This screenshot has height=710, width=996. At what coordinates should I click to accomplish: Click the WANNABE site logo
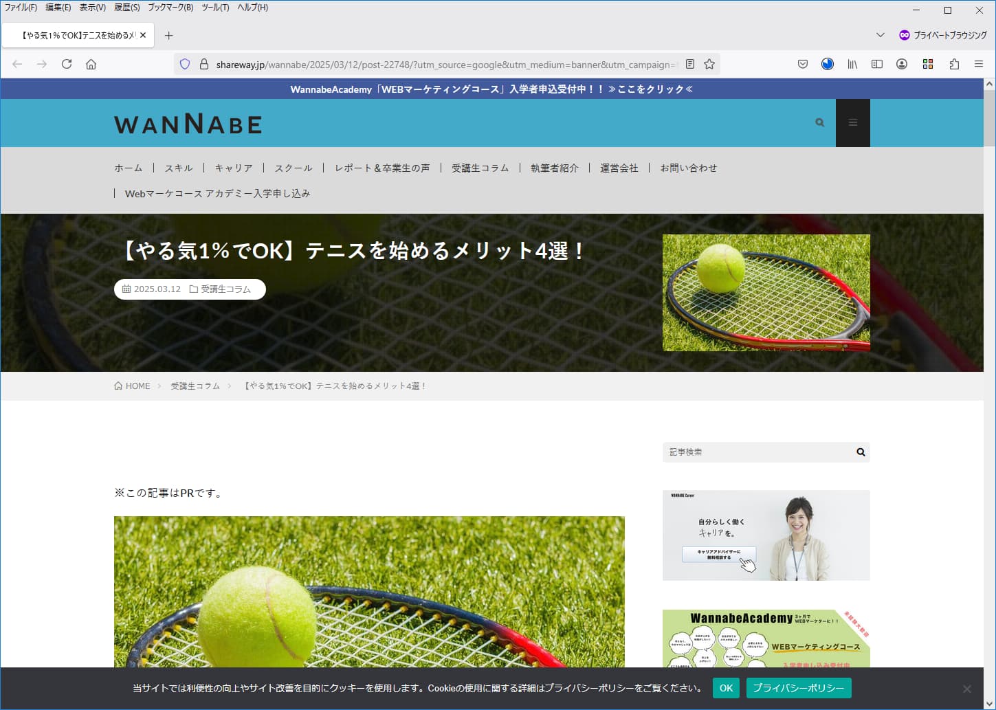point(188,124)
